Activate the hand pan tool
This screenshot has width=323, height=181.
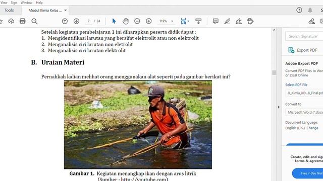click(126, 21)
